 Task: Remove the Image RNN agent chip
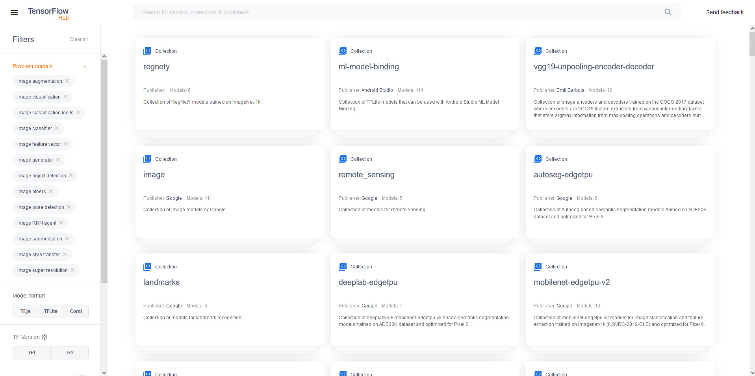coord(61,223)
